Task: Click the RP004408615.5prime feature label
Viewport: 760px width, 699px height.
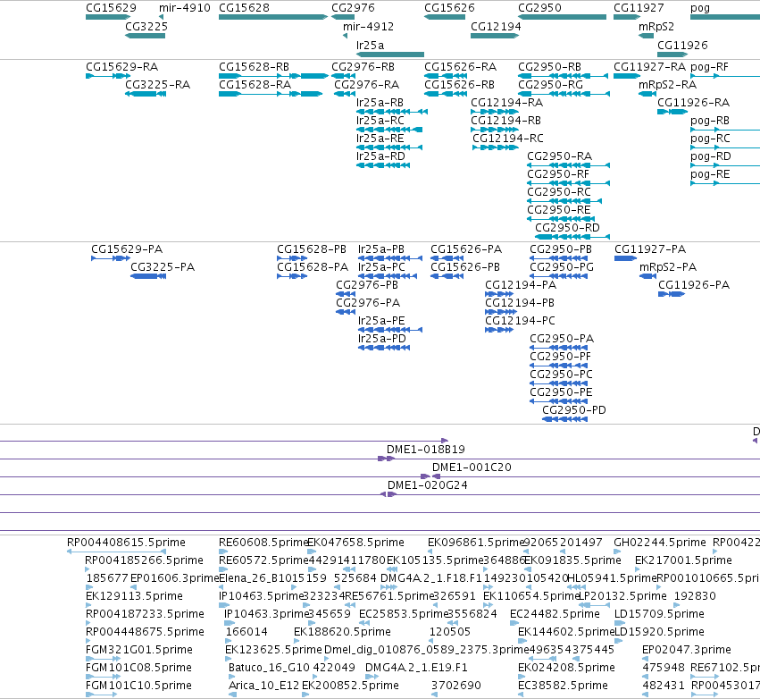Action: click(126, 543)
